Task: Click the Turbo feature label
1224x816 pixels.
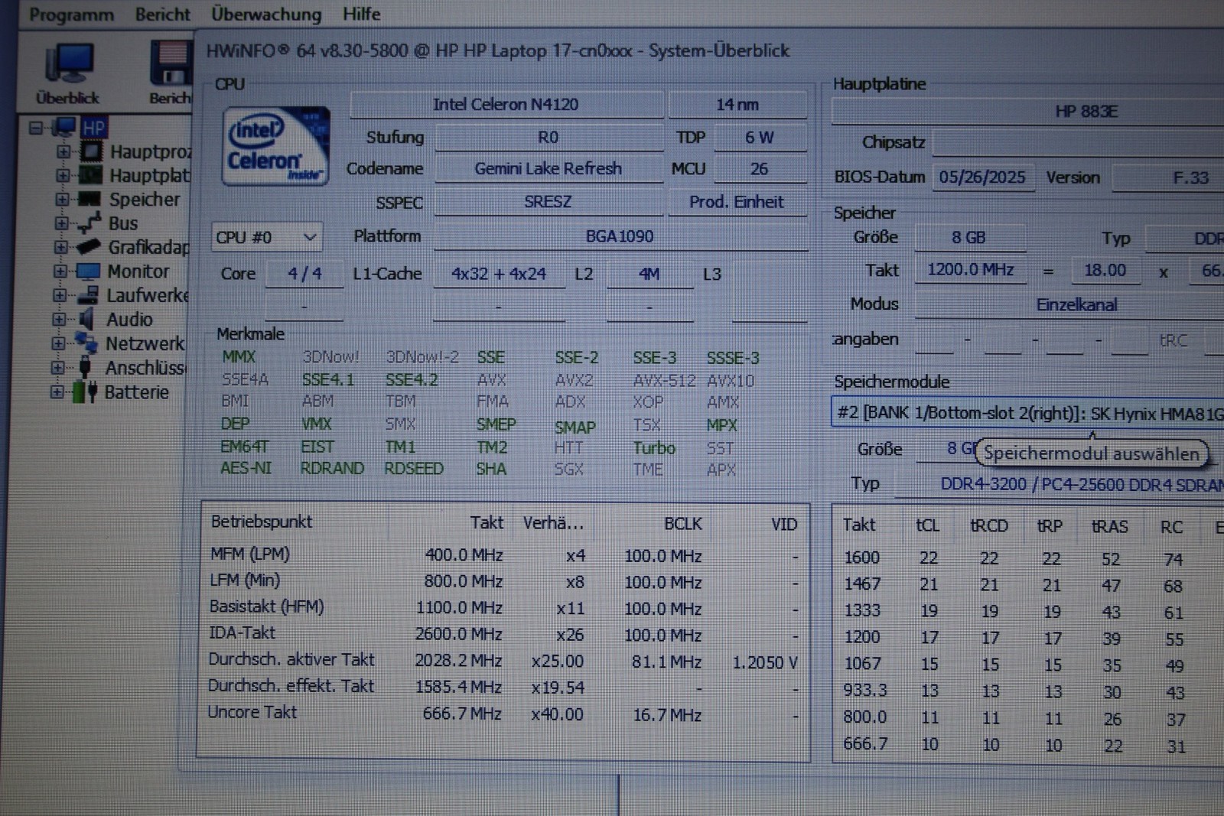Action: pyautogui.click(x=654, y=448)
